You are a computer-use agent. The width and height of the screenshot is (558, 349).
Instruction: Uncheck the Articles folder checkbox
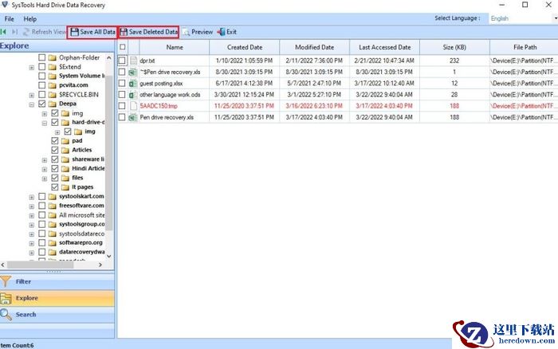tap(55, 150)
